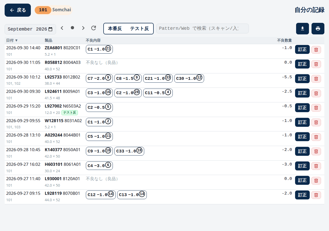This screenshot has height=231, width=329.
Task: Click the timestamp 2026-09-28 10:45
Action: [23, 150]
